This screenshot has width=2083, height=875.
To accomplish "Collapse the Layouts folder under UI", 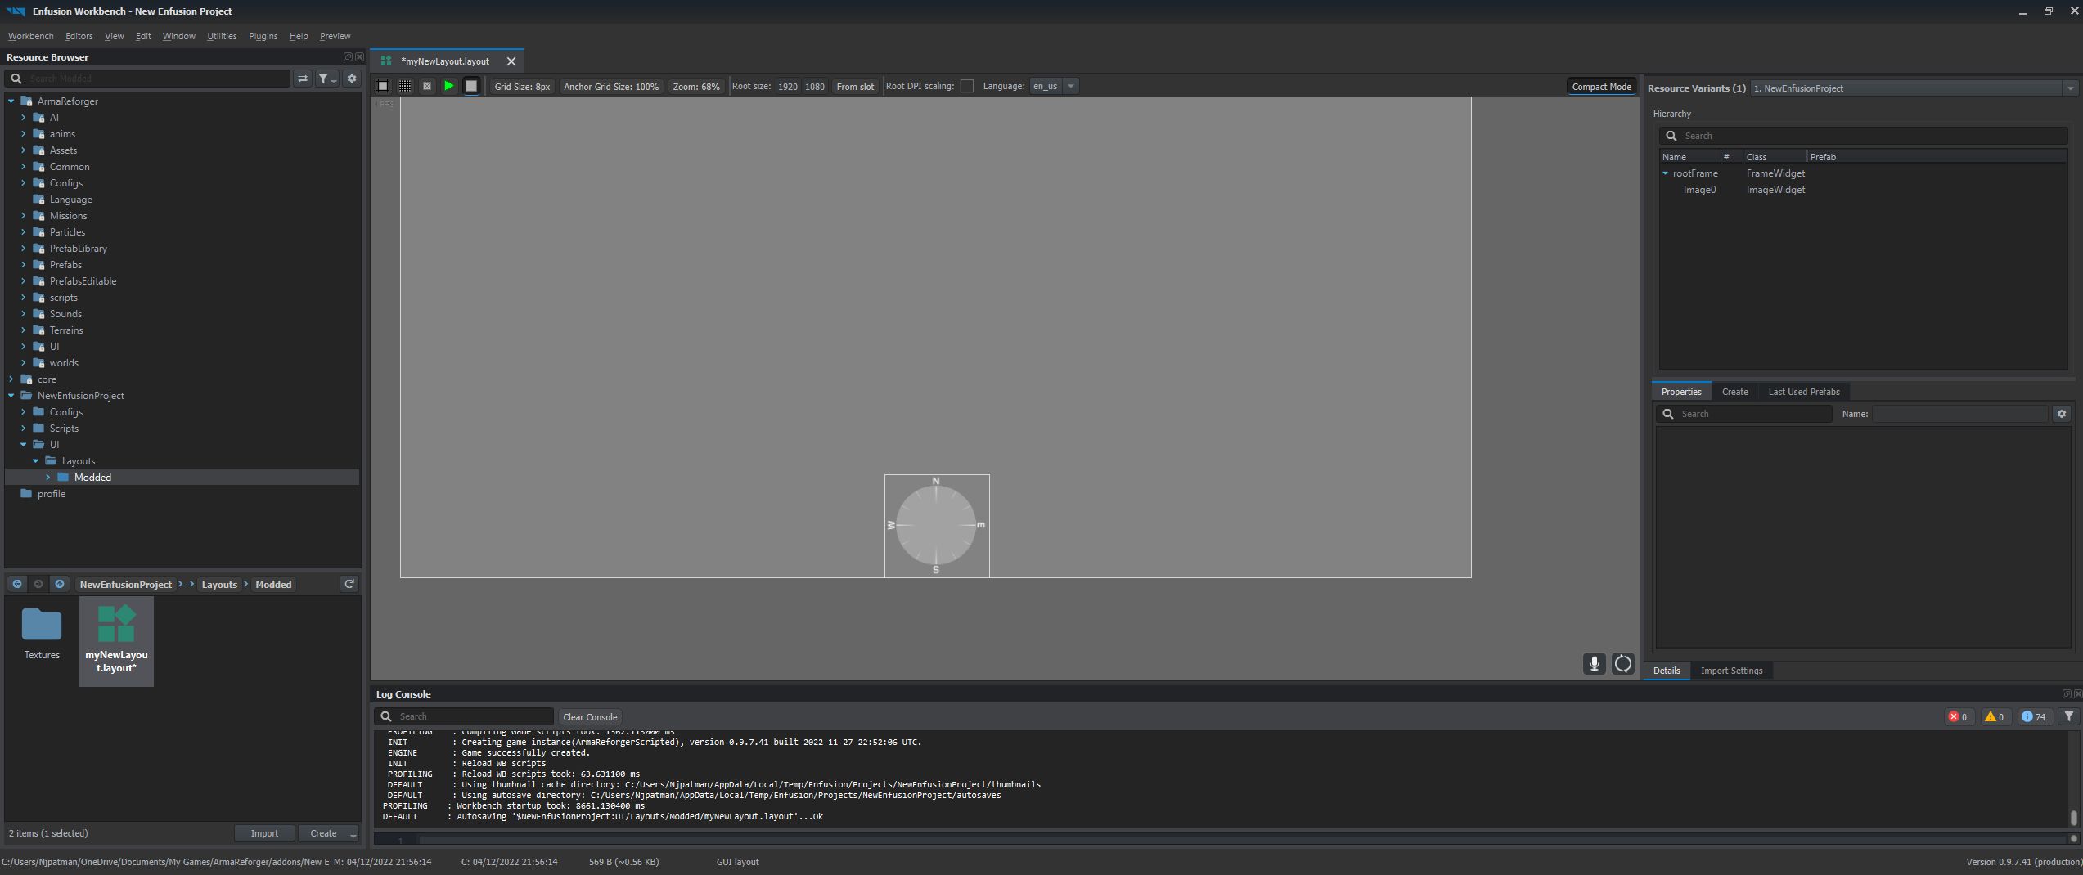I will point(36,460).
